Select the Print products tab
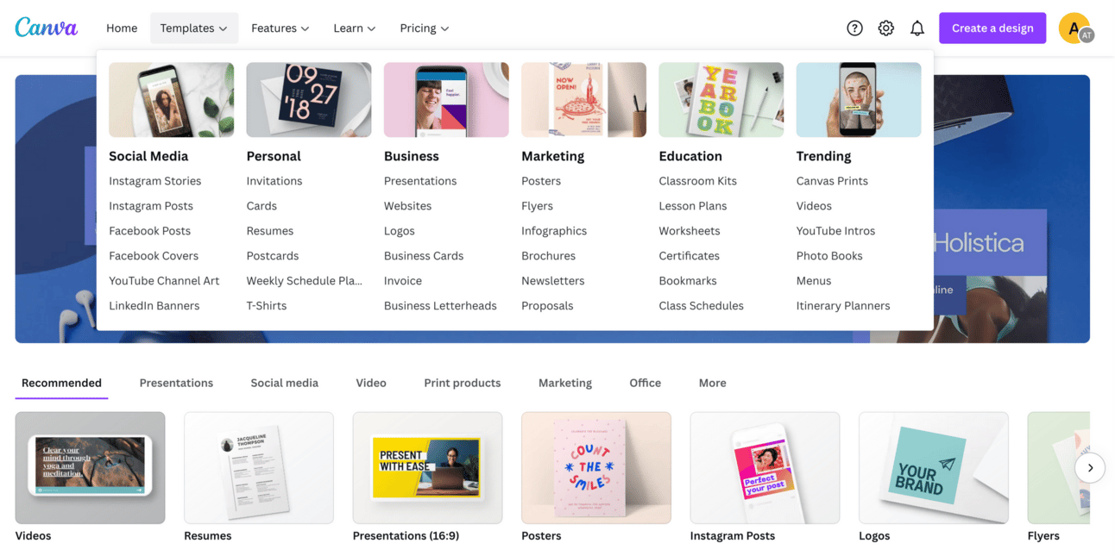The image size is (1115, 556). [463, 383]
